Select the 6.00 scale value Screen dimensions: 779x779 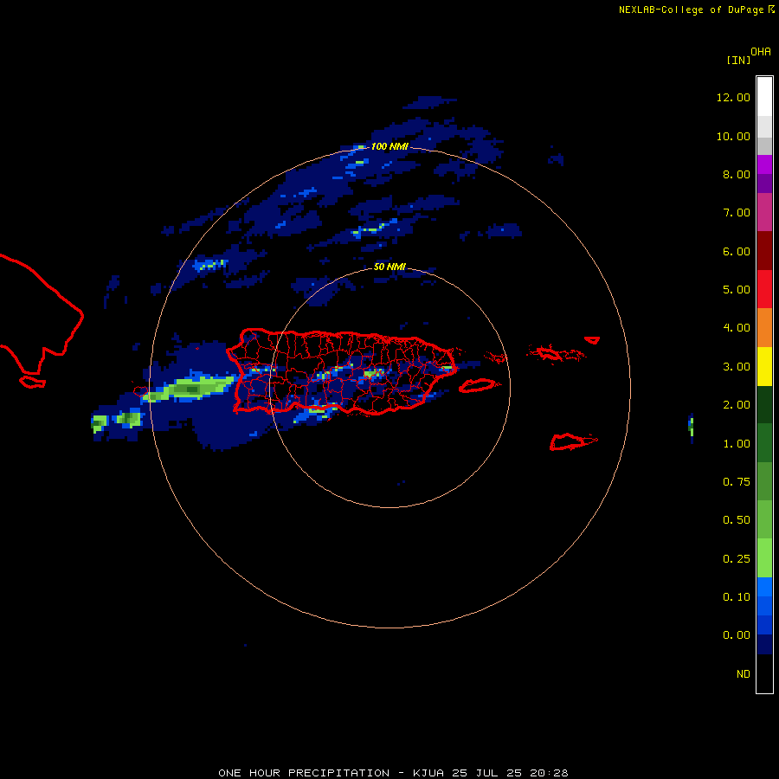737,251
